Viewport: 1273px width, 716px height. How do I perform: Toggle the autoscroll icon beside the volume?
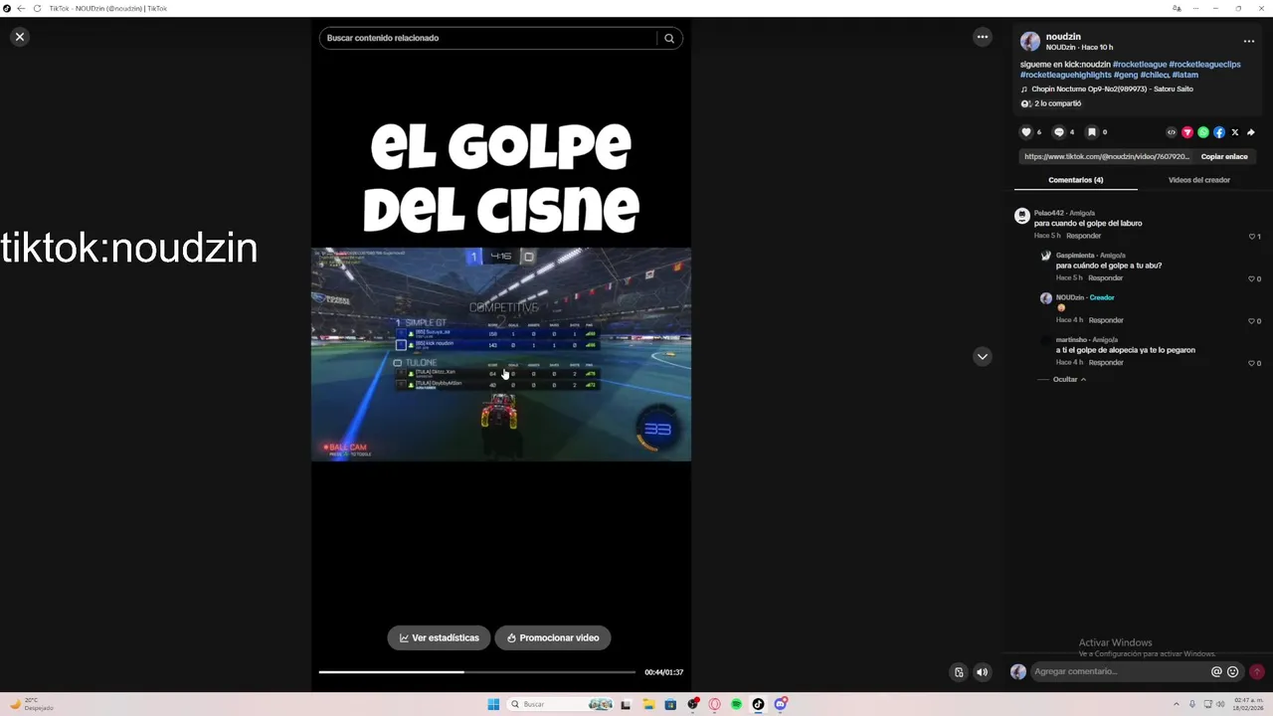coord(959,672)
